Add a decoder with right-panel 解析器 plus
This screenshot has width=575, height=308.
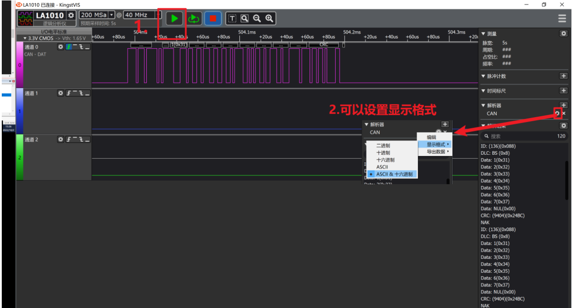click(x=563, y=105)
